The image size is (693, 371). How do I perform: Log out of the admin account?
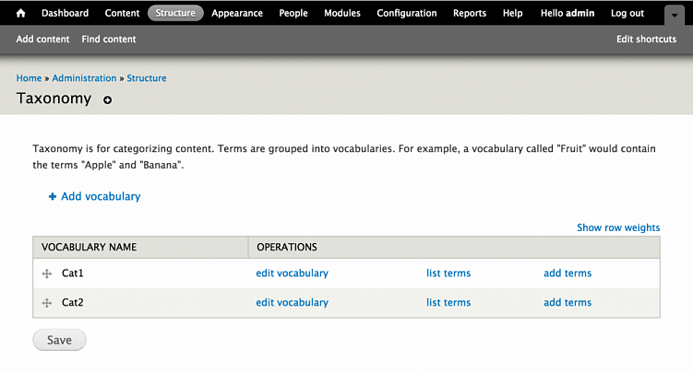pos(627,14)
